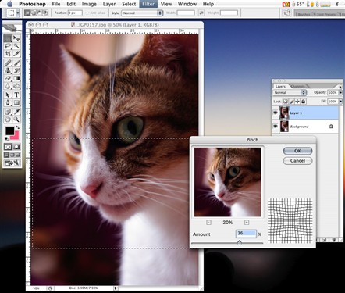This screenshot has height=293, width=345.
Task: Select the Crop tool
Action: click(x=8, y=54)
